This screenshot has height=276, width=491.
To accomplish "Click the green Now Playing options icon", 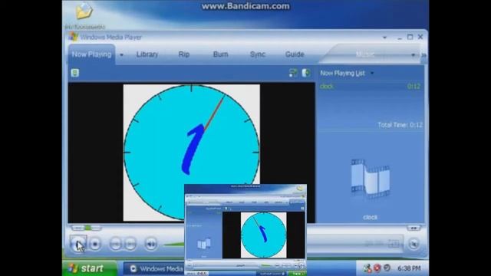I will [x=75, y=73].
